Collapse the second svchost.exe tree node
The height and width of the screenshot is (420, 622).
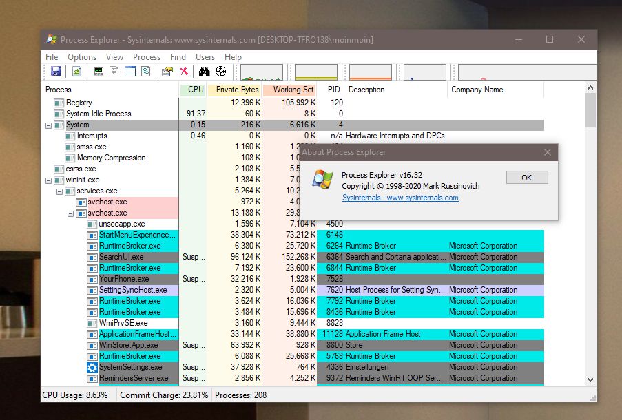coord(71,213)
